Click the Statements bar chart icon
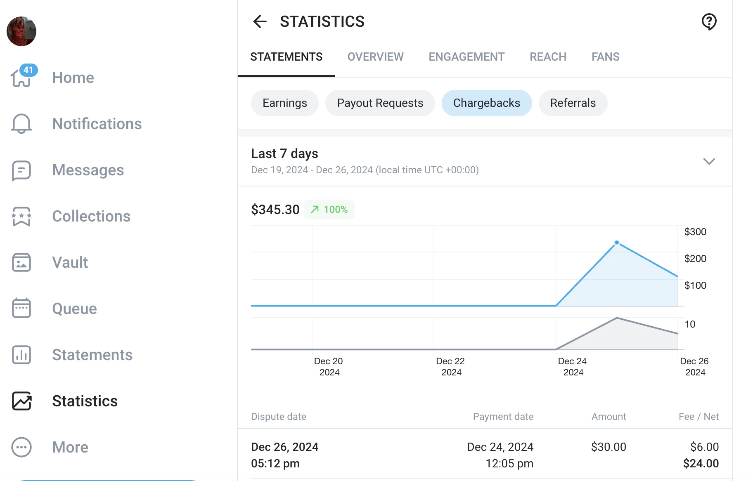The width and height of the screenshot is (753, 481). point(21,355)
